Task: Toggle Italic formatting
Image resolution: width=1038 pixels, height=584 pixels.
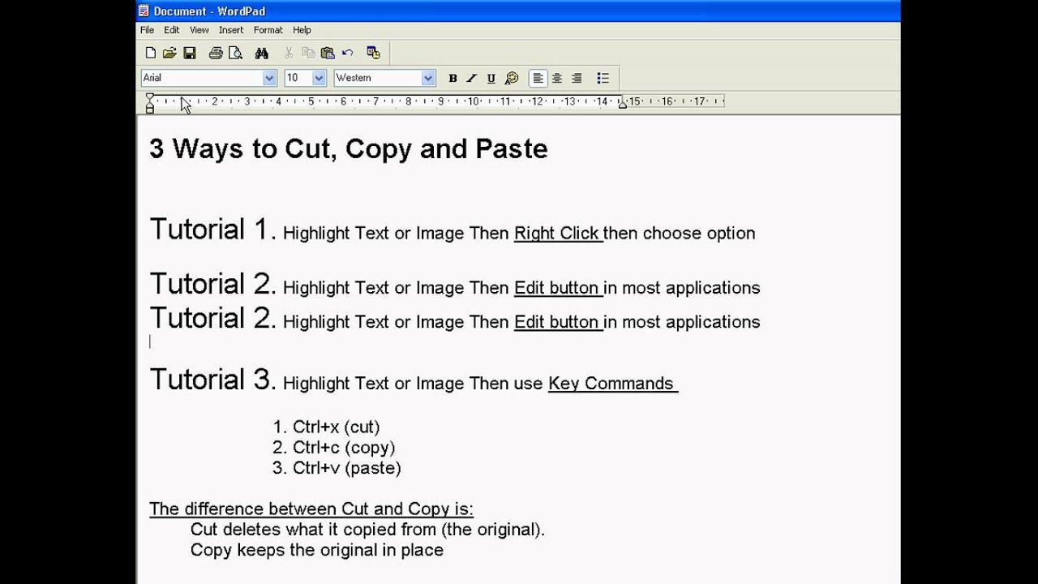Action: point(472,79)
